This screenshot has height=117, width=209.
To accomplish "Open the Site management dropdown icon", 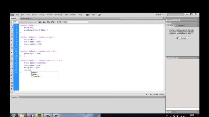I will (100, 15).
